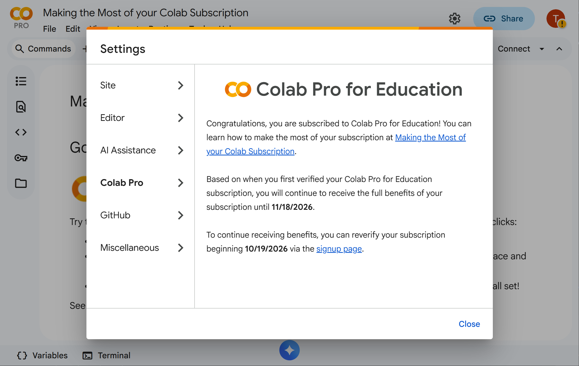
Task: Open the Files folder icon
Action: [x=21, y=183]
